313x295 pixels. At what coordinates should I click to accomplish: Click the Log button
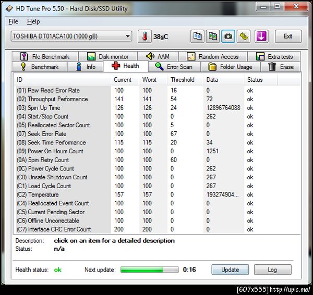(272, 269)
